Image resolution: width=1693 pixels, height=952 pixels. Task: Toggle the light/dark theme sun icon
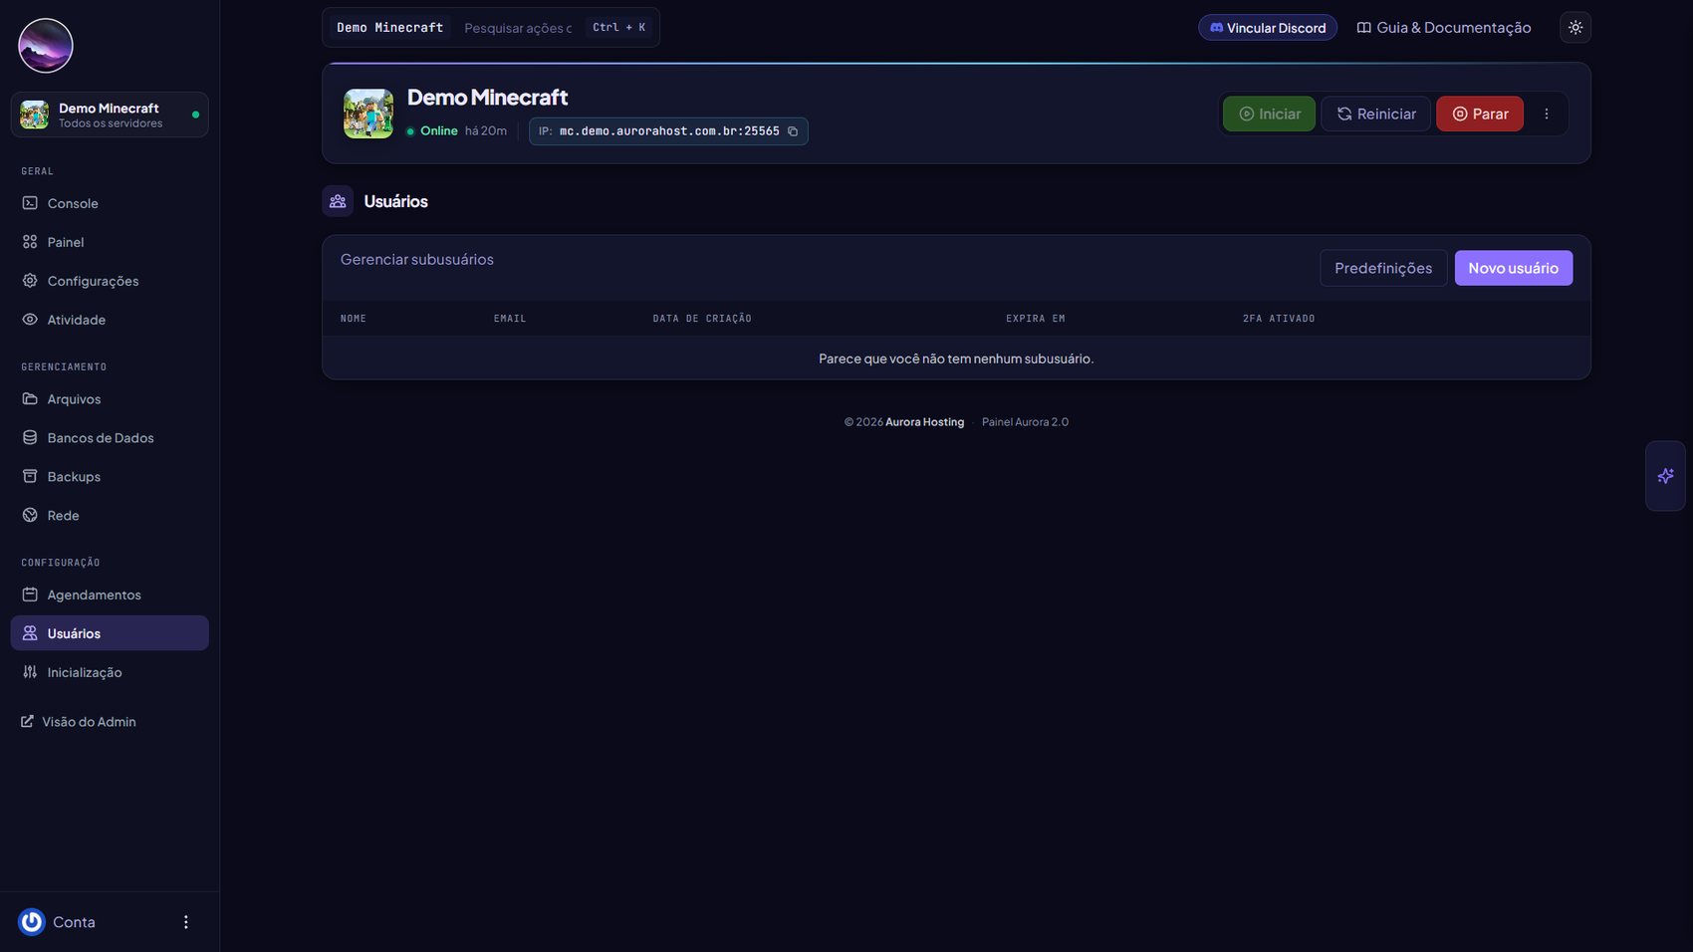pyautogui.click(x=1575, y=28)
